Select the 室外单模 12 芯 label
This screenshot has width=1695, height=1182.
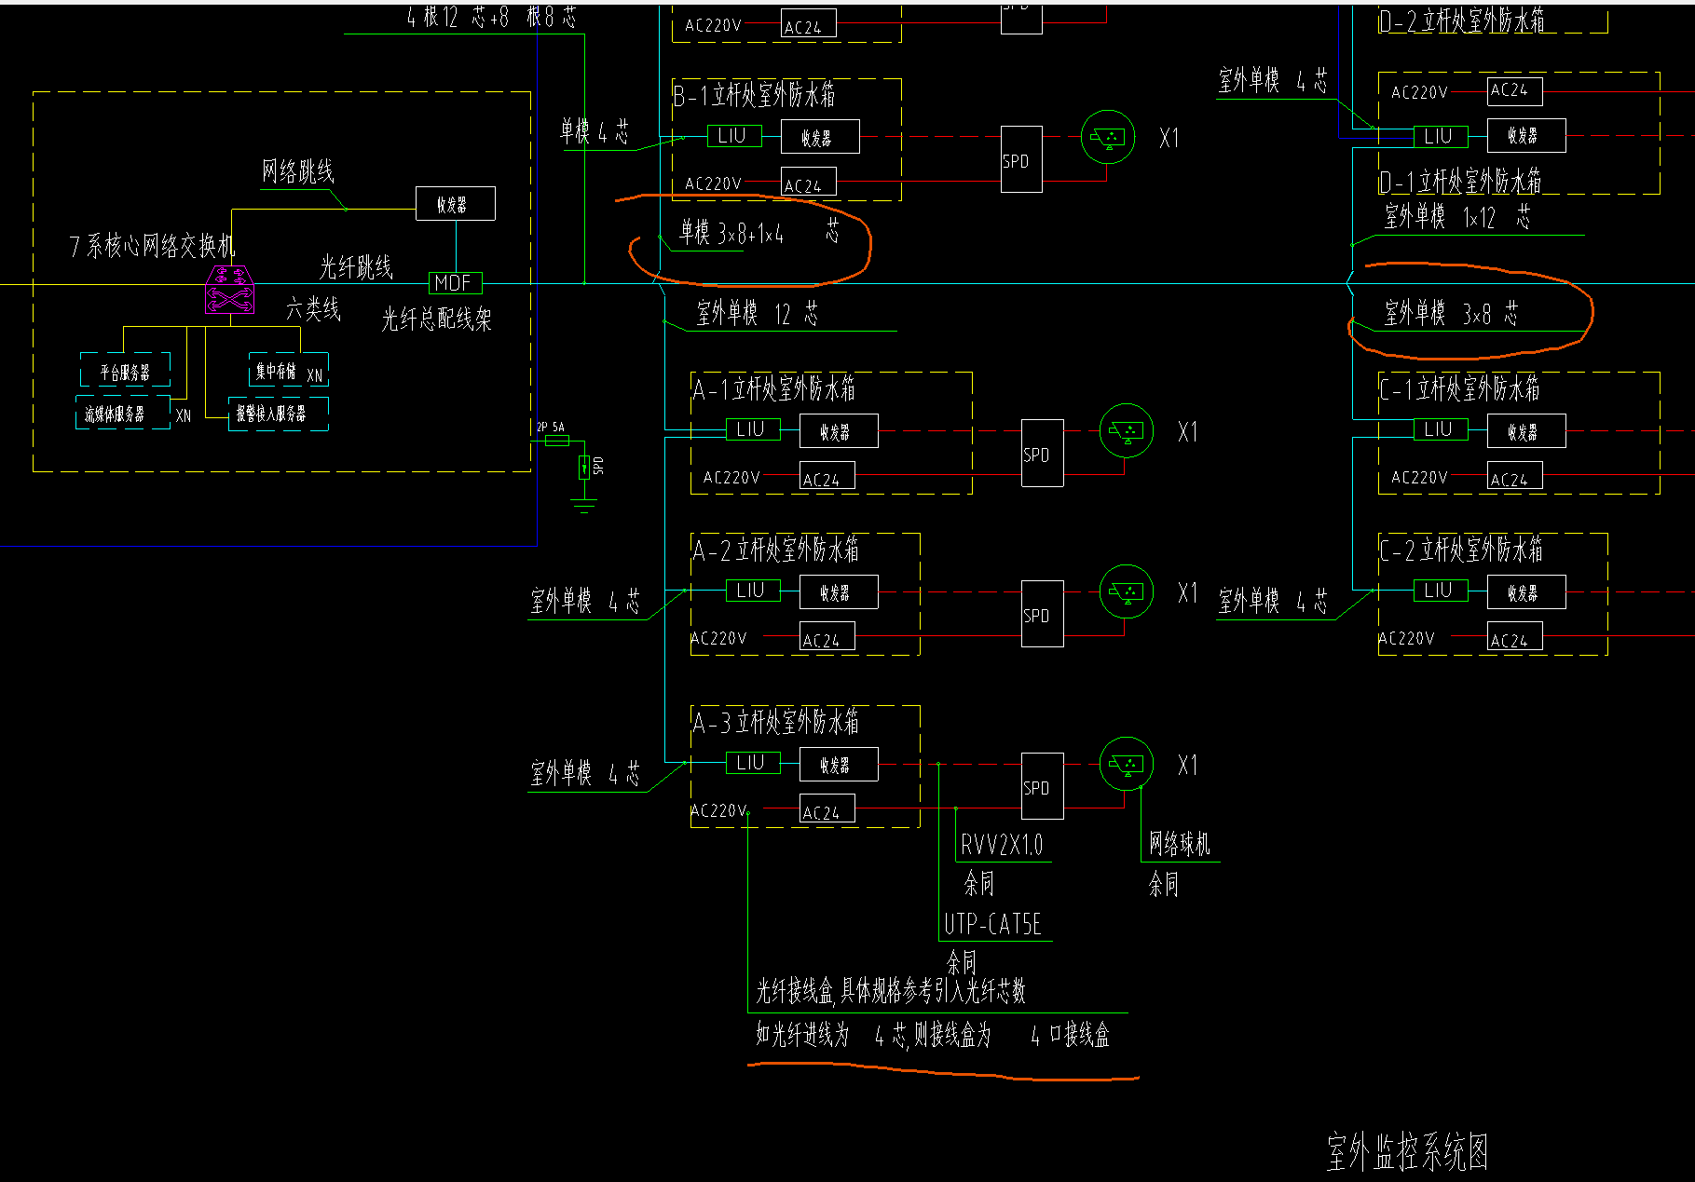pos(759,314)
